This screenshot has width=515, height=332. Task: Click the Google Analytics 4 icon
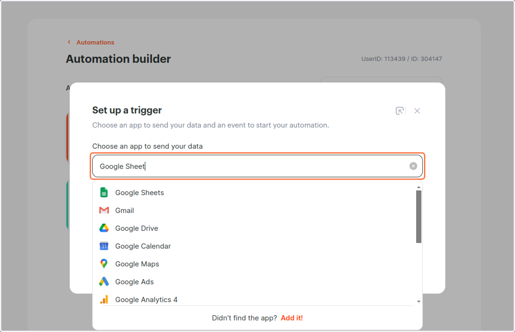point(104,299)
